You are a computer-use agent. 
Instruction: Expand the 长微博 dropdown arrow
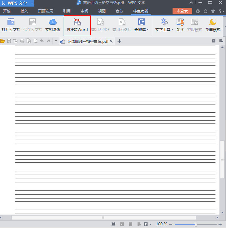click(x=148, y=30)
